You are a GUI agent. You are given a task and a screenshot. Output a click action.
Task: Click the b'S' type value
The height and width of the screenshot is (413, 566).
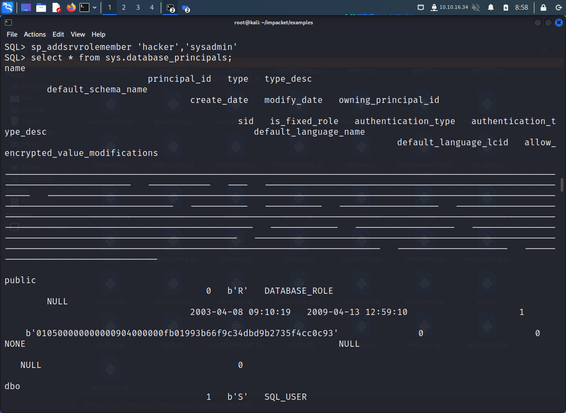(238, 397)
